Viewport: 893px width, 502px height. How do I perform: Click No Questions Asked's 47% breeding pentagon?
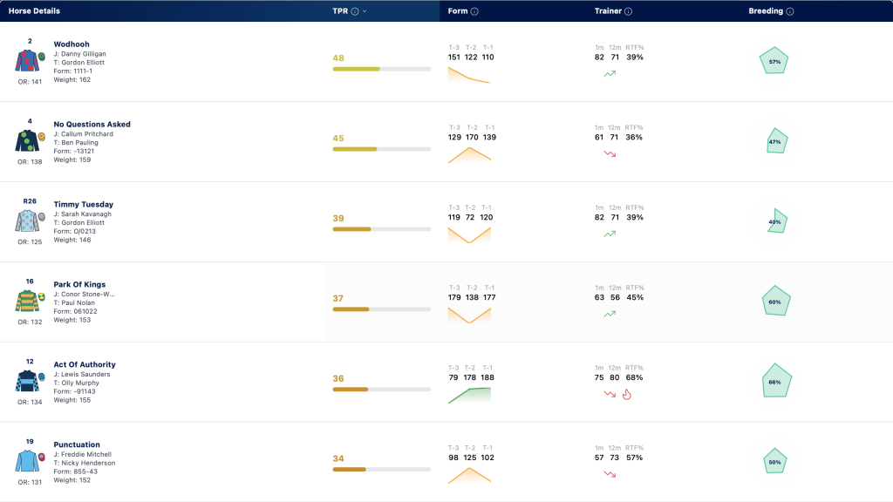pos(777,141)
